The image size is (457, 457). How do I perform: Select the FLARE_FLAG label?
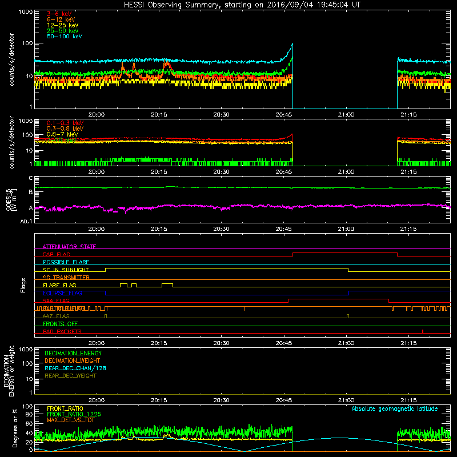point(59,285)
